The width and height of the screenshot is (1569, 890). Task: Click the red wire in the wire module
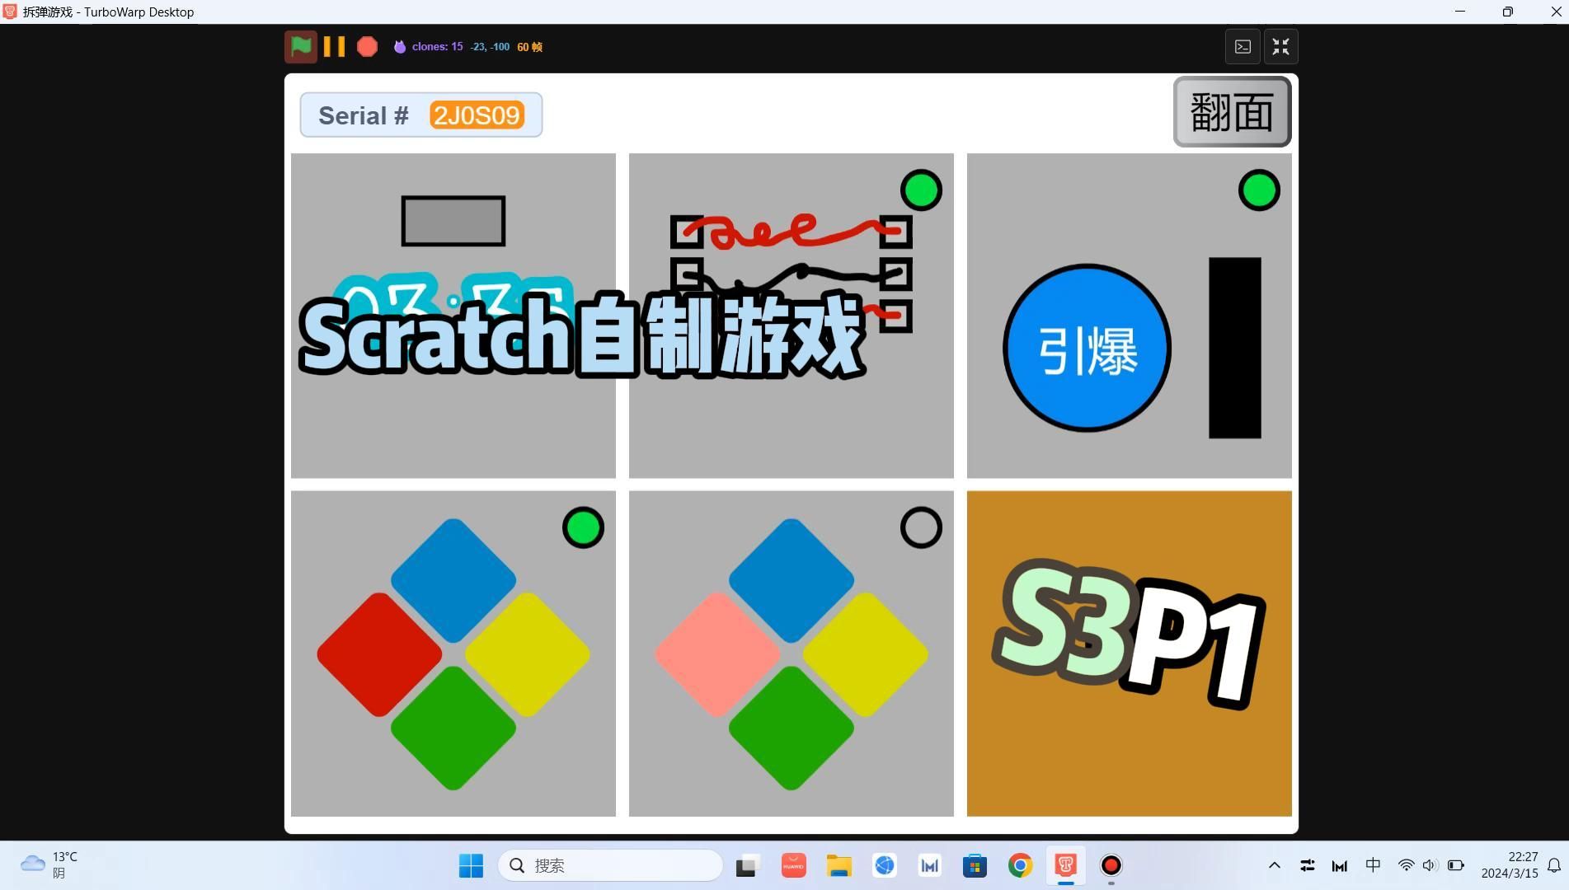coord(792,230)
